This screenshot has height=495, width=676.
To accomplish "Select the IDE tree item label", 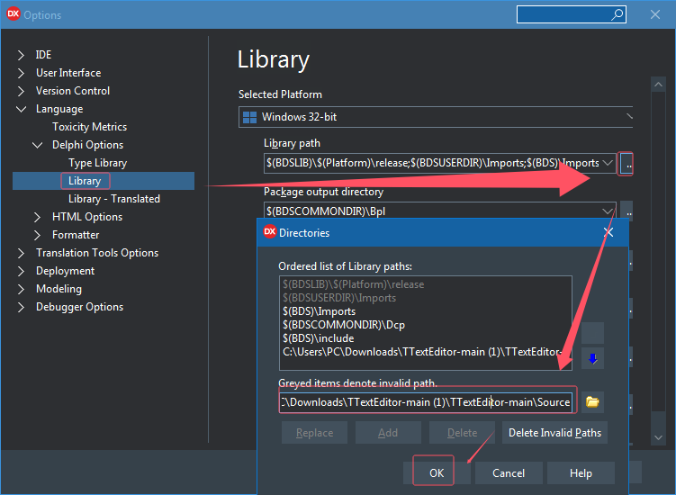I will pos(43,55).
